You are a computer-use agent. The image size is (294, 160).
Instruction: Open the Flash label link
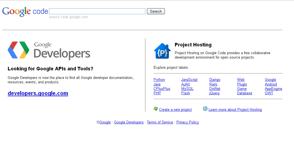(186, 93)
